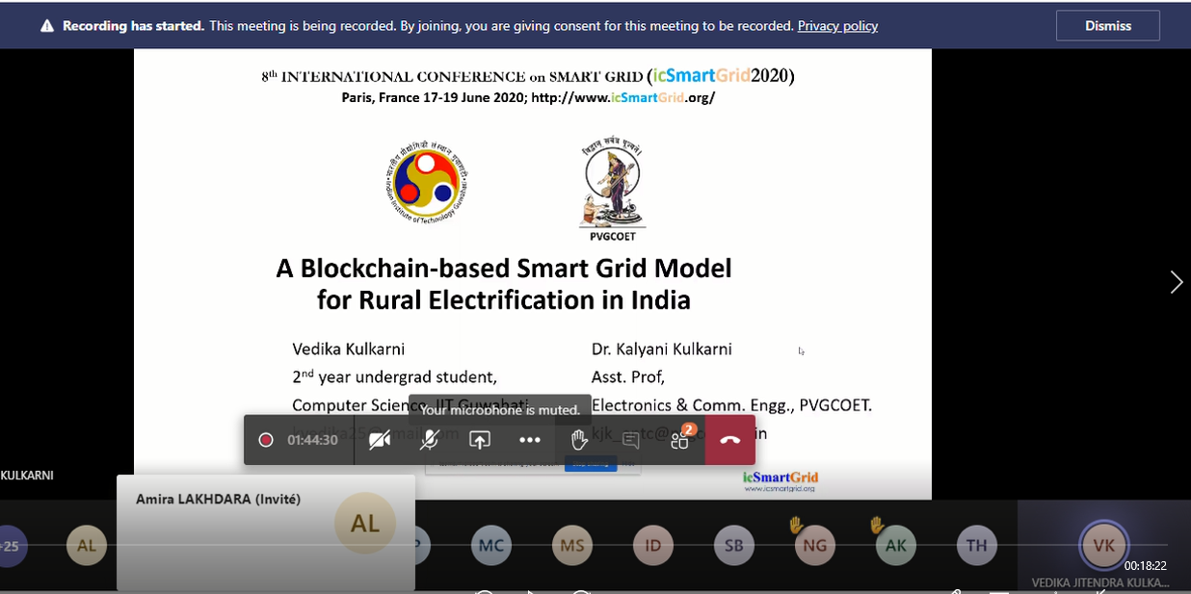Click the icSmartGrid footer logo
Viewport: 1191px width, 594px height.
pyautogui.click(x=780, y=480)
